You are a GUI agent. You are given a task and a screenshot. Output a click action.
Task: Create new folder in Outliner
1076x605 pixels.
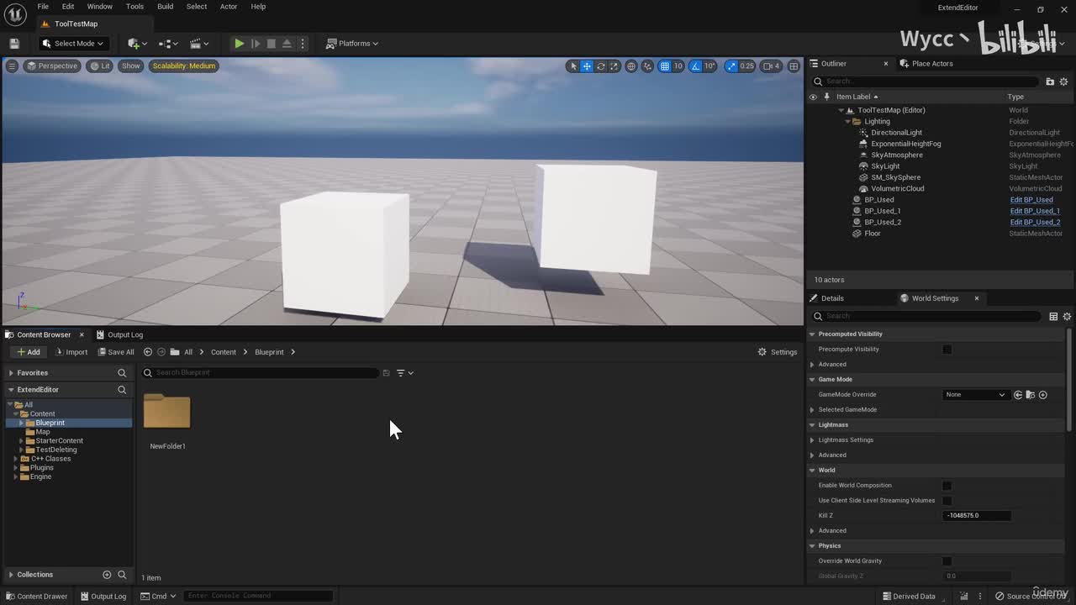click(1050, 82)
